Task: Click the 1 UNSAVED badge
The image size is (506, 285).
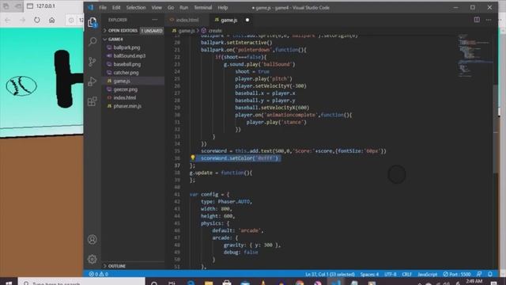Action: pyautogui.click(x=152, y=31)
